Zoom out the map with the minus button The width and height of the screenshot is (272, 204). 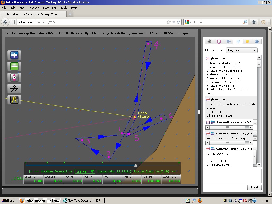pyautogui.click(x=14, y=66)
